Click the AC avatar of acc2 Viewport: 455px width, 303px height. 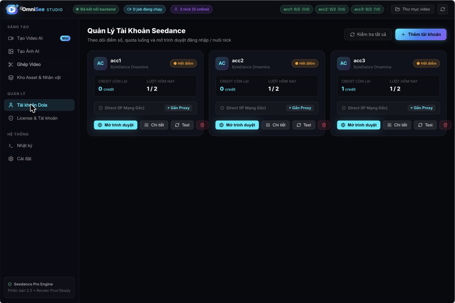point(222,63)
